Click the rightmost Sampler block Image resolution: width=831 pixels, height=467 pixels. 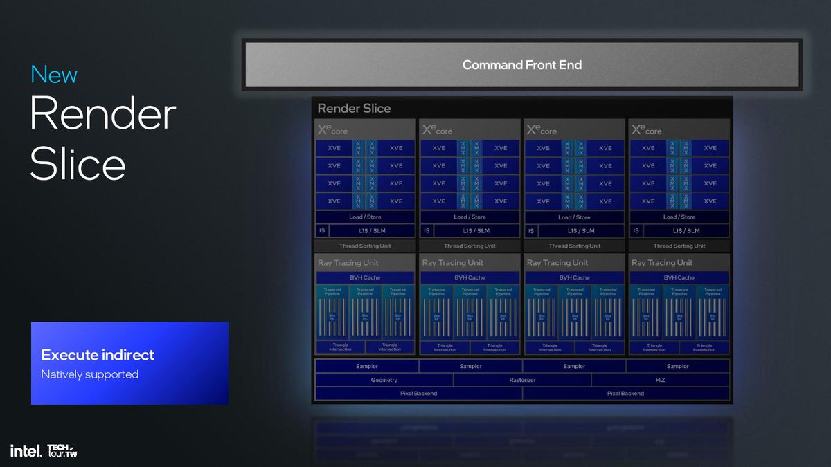click(677, 366)
